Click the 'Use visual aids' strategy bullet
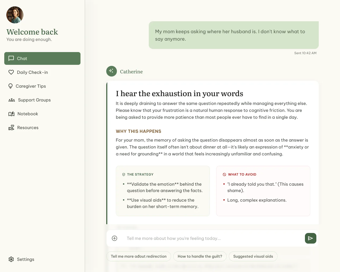The height and width of the screenshot is (272, 340). [163, 203]
